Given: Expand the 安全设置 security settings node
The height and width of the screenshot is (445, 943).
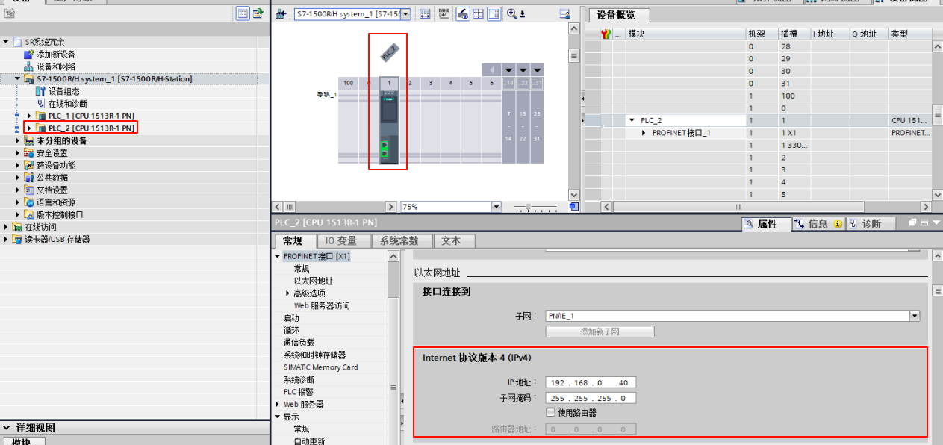Looking at the screenshot, I should click(x=18, y=153).
